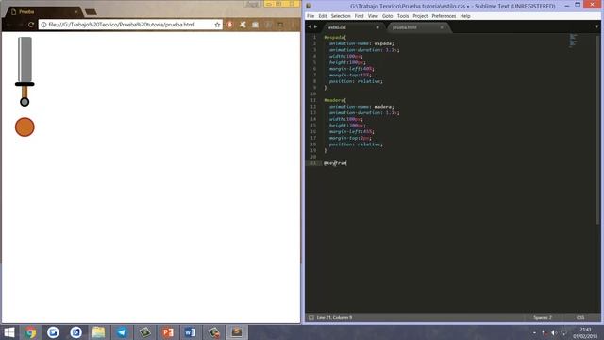This screenshot has height=340, width=604.
Task: Click the Line 21, Column 9 status text
Action: pyautogui.click(x=334, y=317)
